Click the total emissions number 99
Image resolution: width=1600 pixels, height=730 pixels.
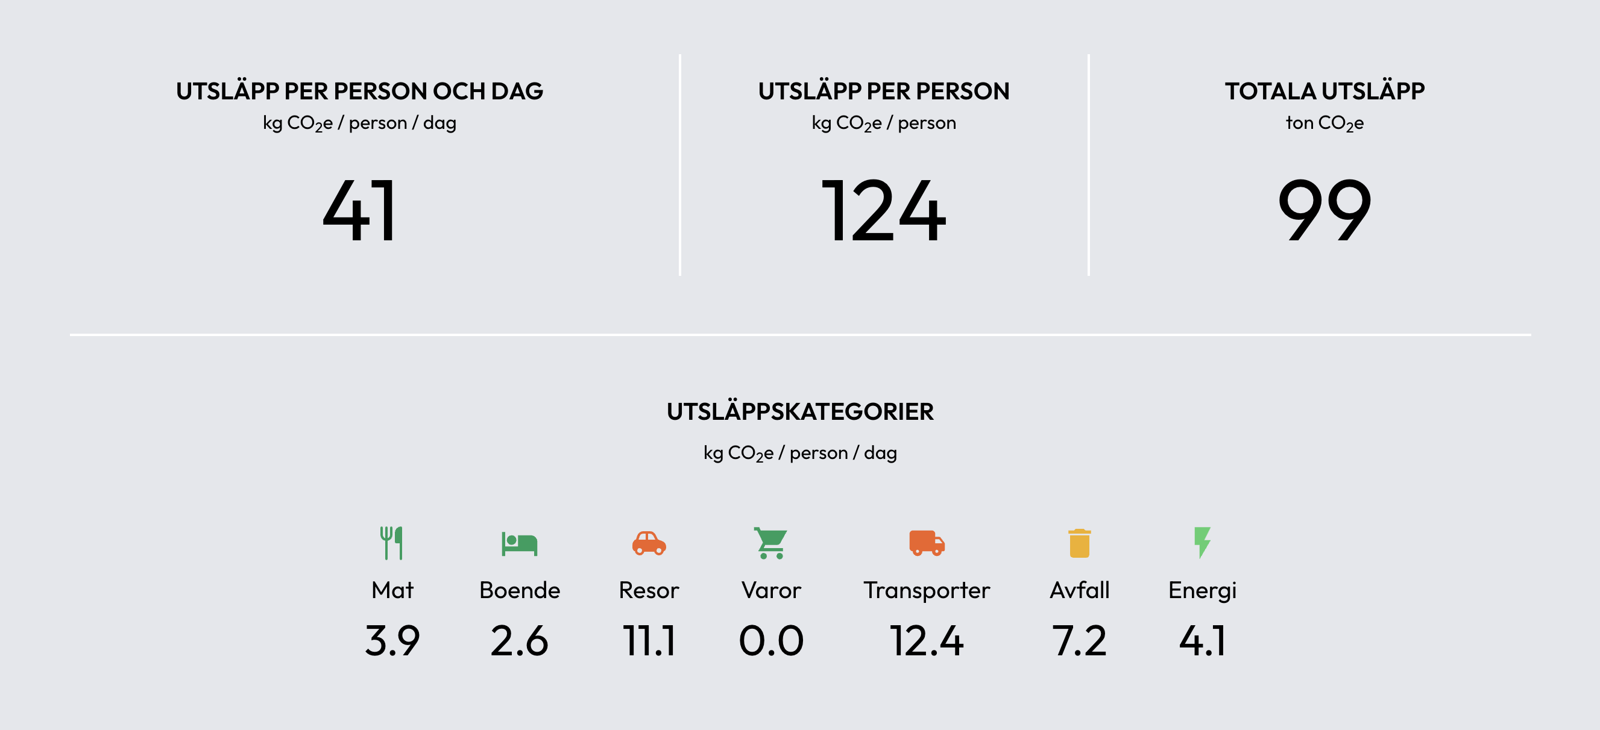[x=1324, y=210]
